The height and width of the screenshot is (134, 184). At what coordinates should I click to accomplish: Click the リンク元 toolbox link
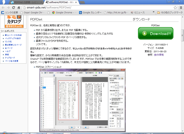click(8, 42)
